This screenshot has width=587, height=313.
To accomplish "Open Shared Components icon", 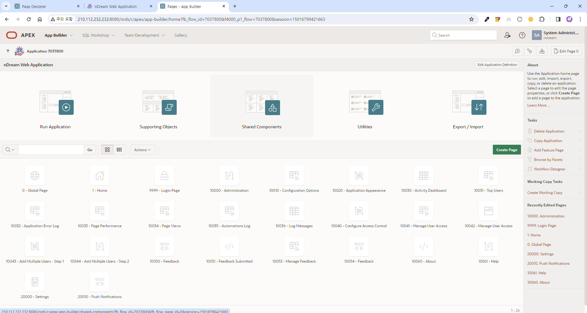I will (x=263, y=103).
